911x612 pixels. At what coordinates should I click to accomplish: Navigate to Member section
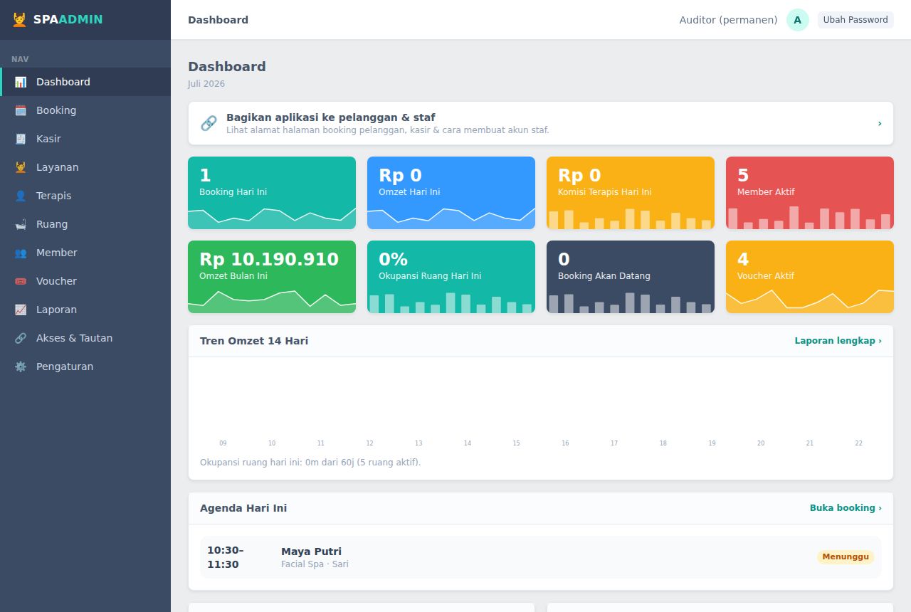(85, 253)
